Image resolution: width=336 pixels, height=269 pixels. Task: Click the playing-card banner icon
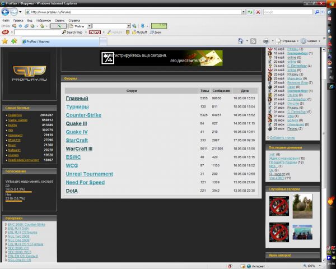[x=108, y=58]
